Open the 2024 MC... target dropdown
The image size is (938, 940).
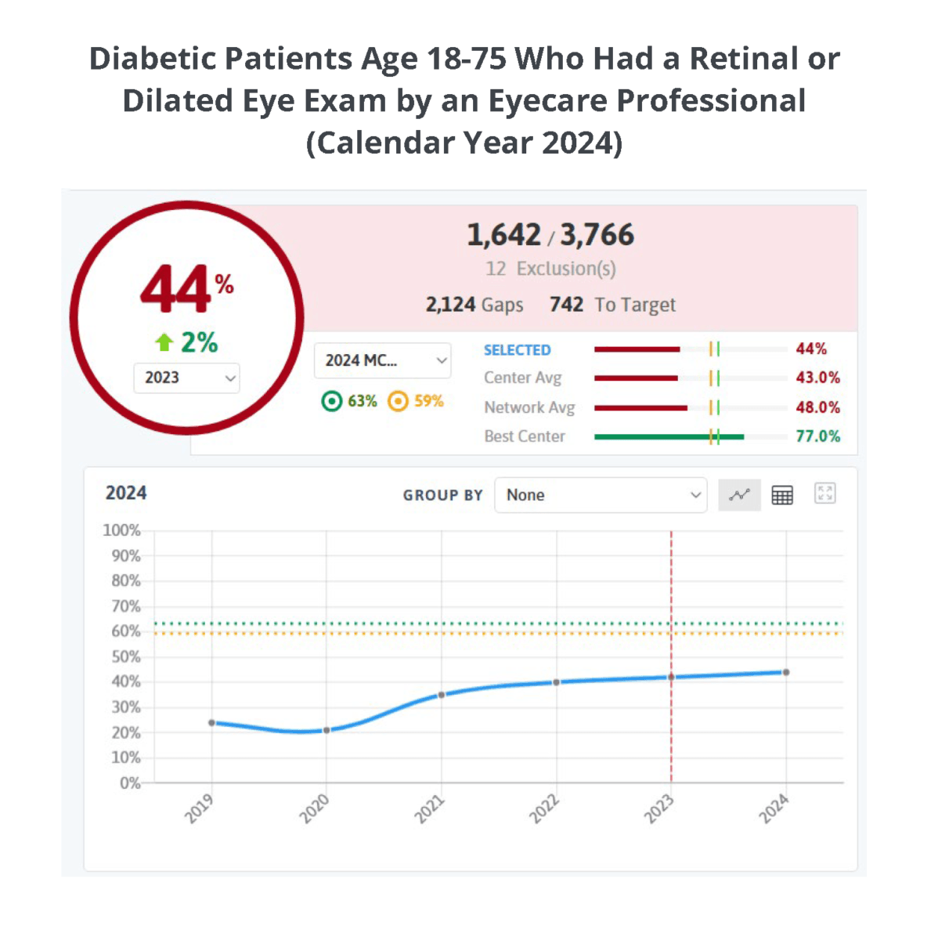(383, 360)
